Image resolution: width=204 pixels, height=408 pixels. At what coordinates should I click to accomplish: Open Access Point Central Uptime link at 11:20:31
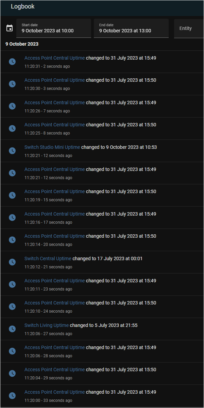(55, 58)
